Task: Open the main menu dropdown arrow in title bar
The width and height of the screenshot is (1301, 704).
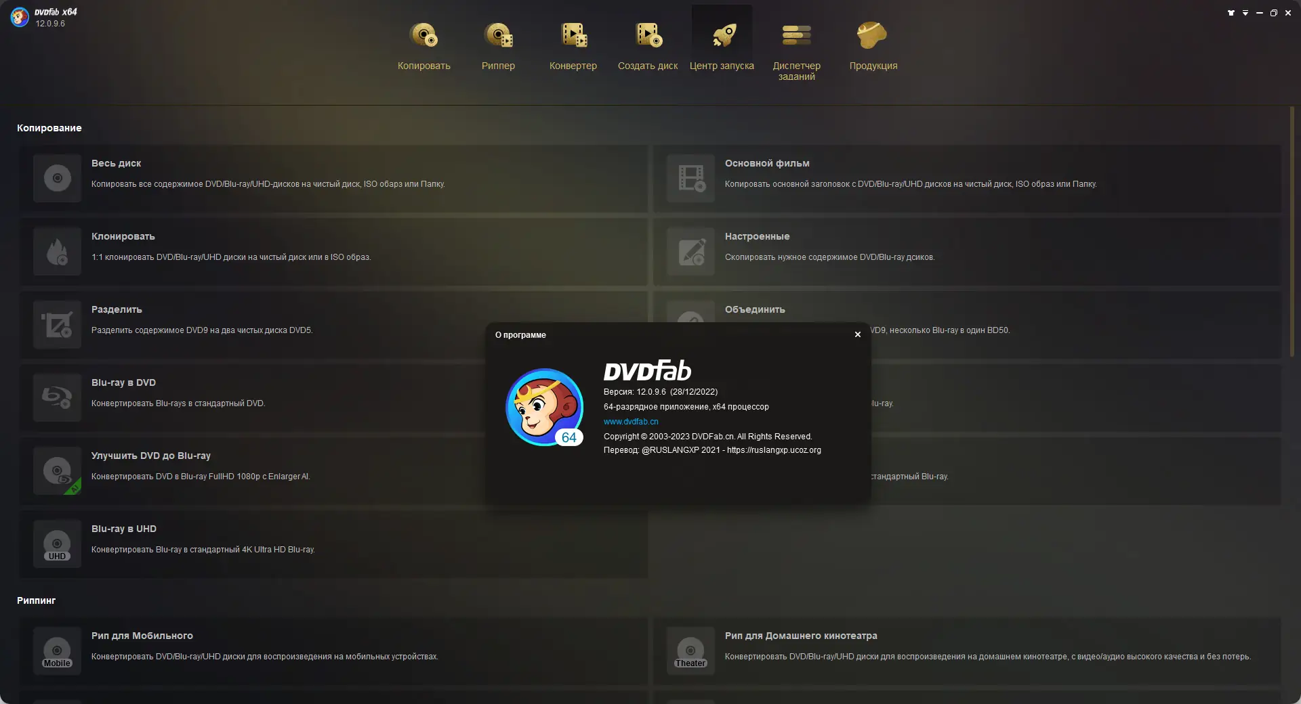Action: pyautogui.click(x=1245, y=13)
